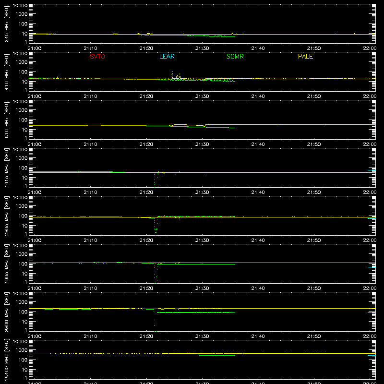Select the 245 MHz [SFU] axis title

click(x=6, y=24)
